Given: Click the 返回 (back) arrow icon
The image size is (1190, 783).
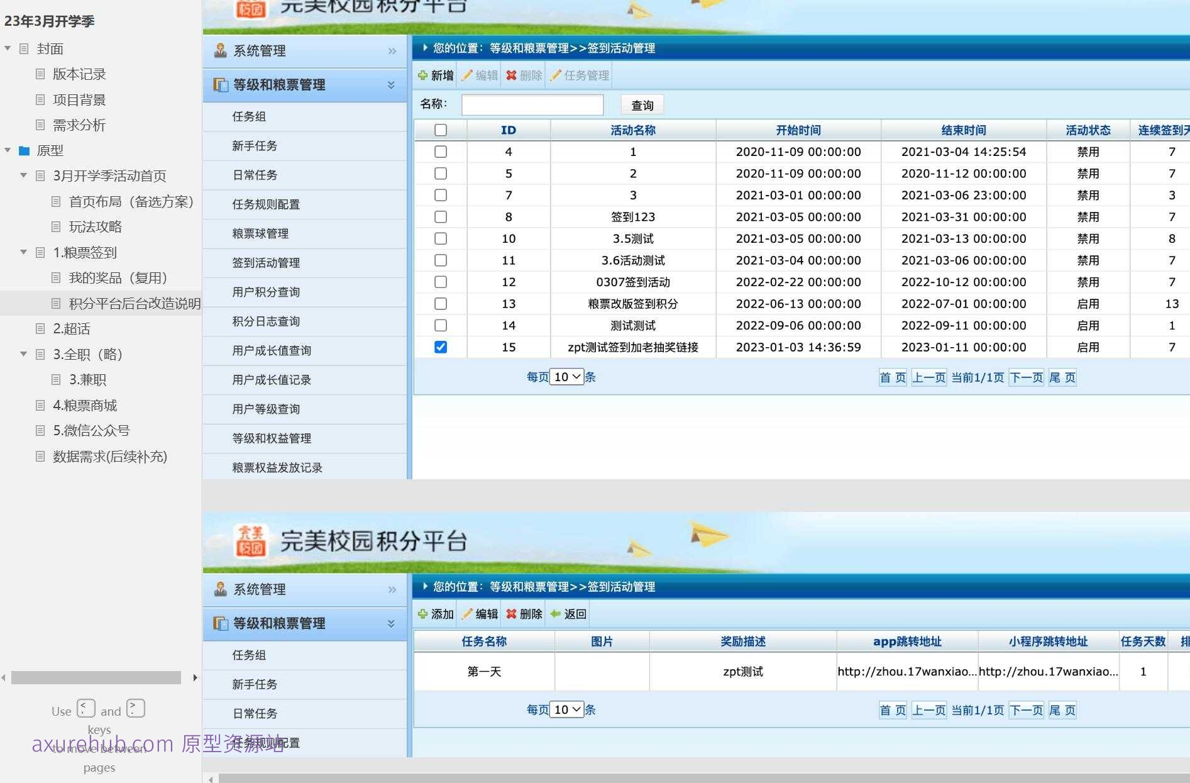Looking at the screenshot, I should pyautogui.click(x=554, y=614).
